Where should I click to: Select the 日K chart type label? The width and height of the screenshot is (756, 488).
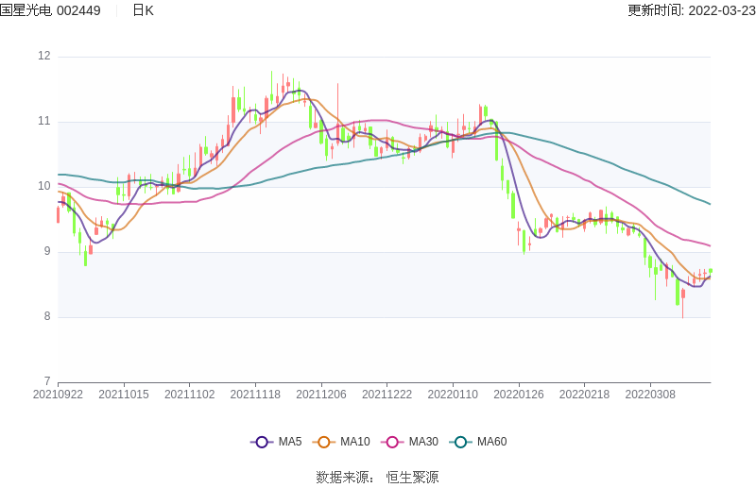pos(143,10)
